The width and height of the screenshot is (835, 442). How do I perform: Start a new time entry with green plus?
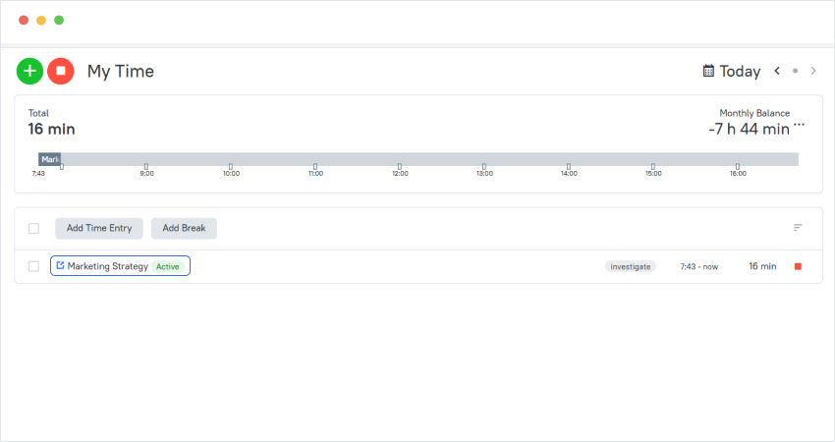tap(29, 71)
